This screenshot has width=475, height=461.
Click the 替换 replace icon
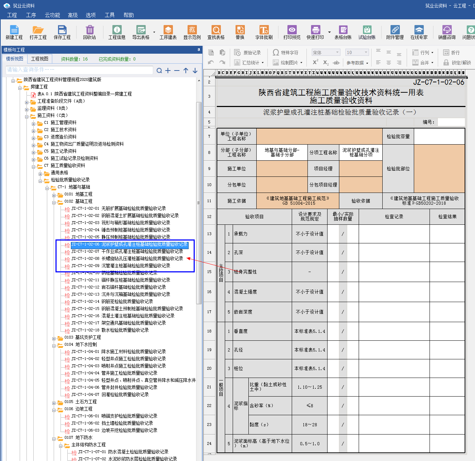240,32
